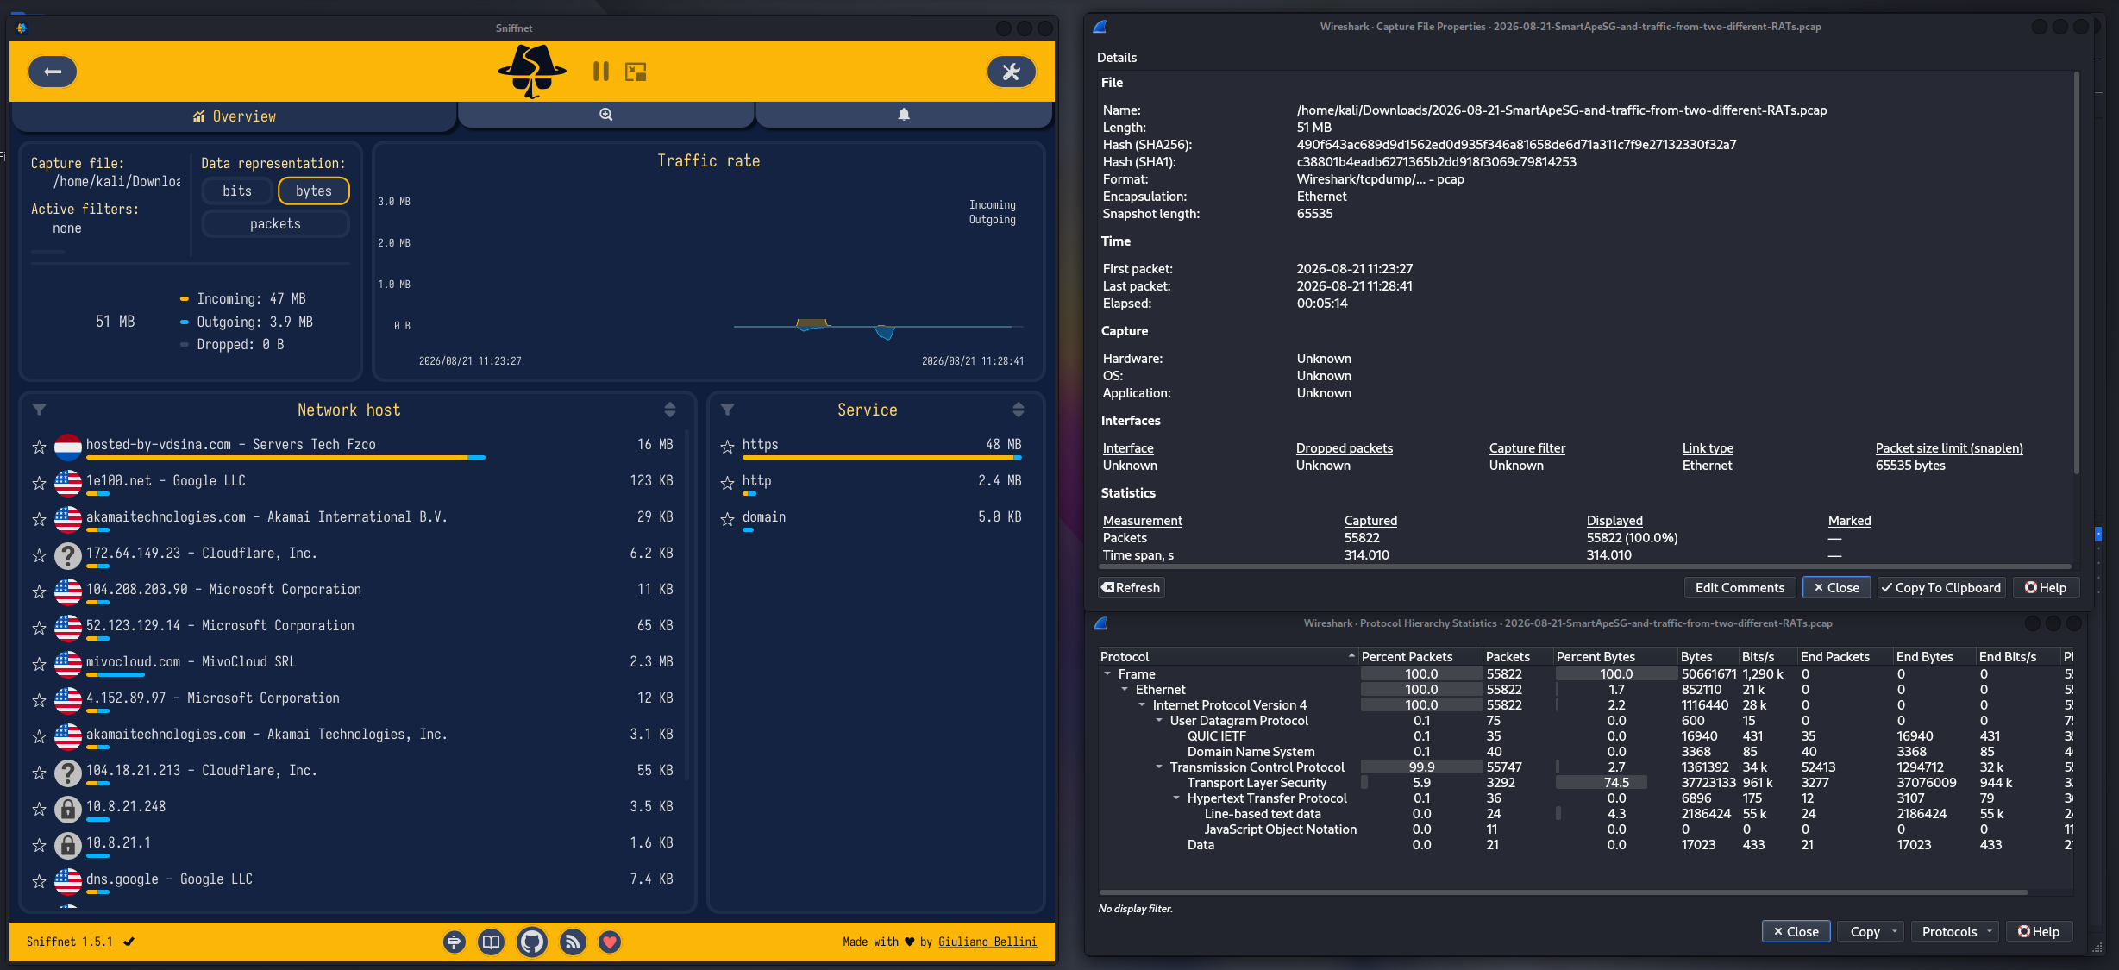
Task: Select the Domain Name System row
Action: pyautogui.click(x=1585, y=752)
